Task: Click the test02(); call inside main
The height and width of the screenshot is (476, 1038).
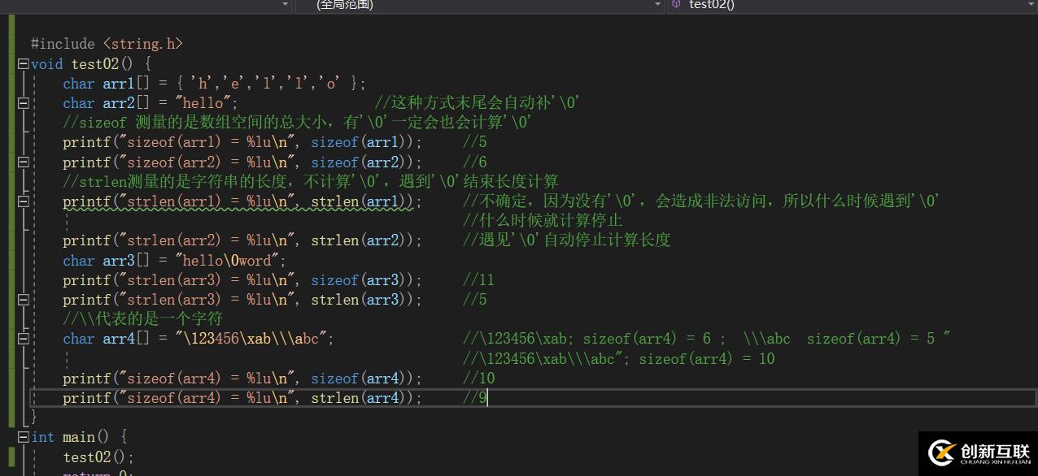Action: (98, 457)
